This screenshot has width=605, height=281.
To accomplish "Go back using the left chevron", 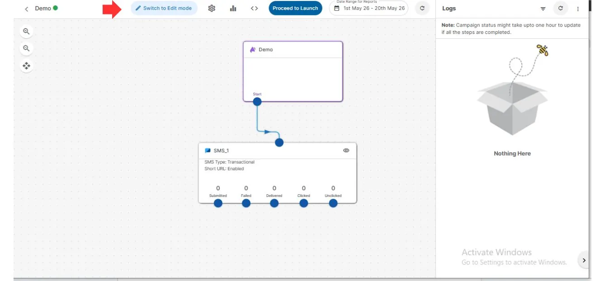I will pyautogui.click(x=27, y=9).
